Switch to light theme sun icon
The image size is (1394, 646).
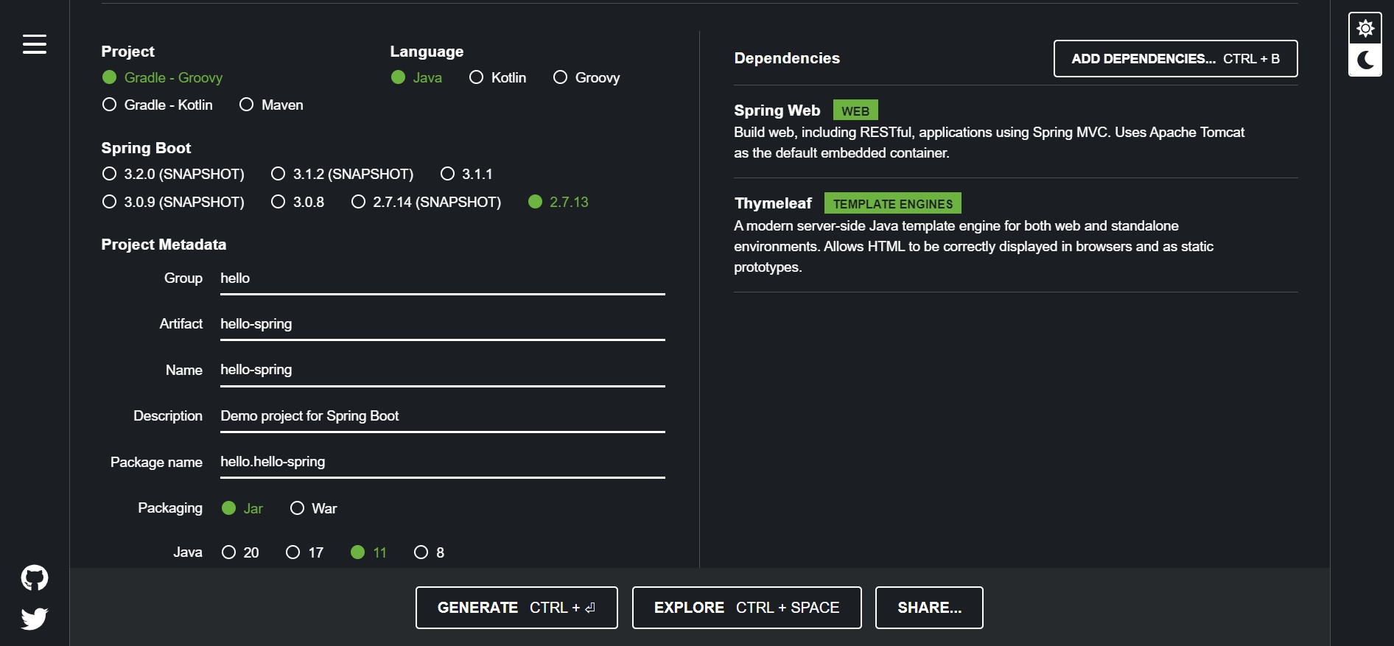[x=1365, y=29]
